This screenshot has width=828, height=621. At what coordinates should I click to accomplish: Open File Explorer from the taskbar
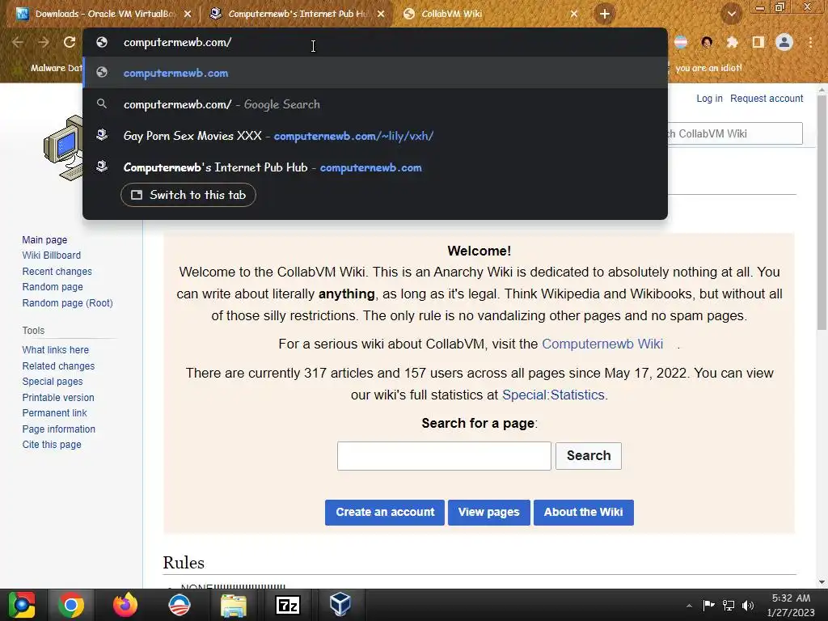234,606
